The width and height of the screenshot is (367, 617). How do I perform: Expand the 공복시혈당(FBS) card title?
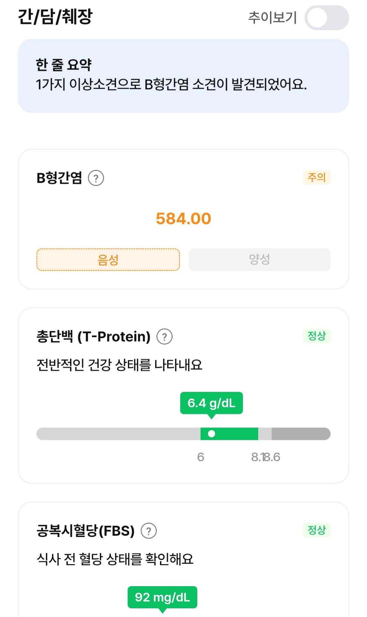[85, 531]
